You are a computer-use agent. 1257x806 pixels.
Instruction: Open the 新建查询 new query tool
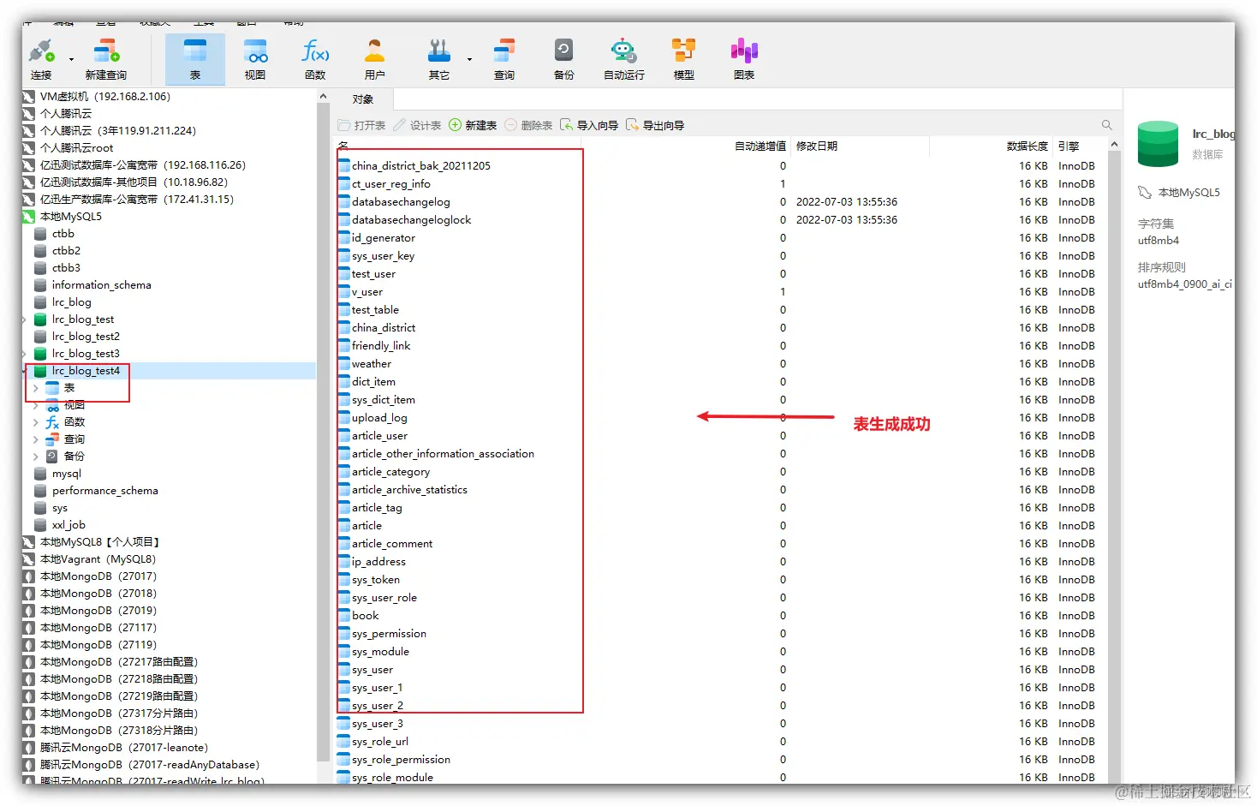point(106,59)
